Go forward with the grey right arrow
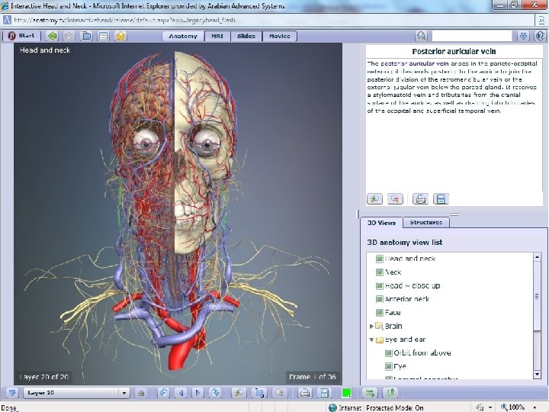The image size is (549, 412). point(69,36)
